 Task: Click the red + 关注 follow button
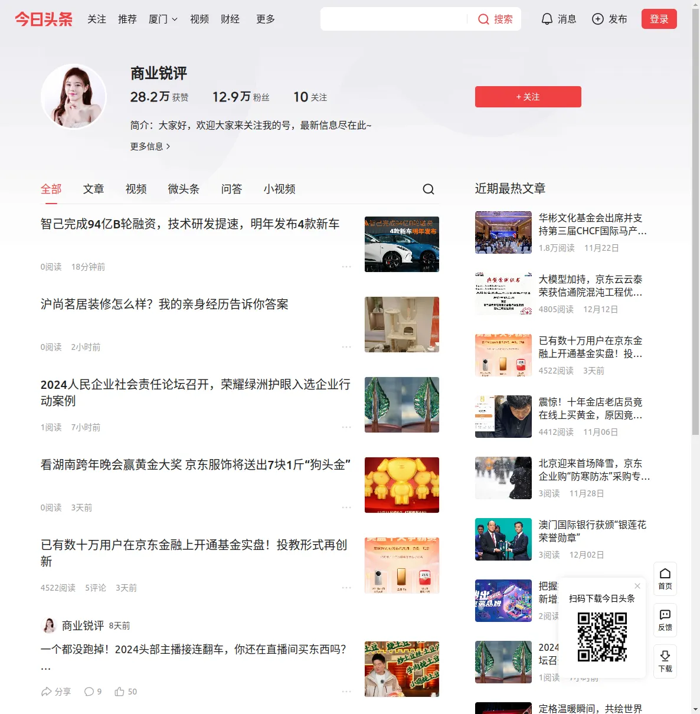528,97
